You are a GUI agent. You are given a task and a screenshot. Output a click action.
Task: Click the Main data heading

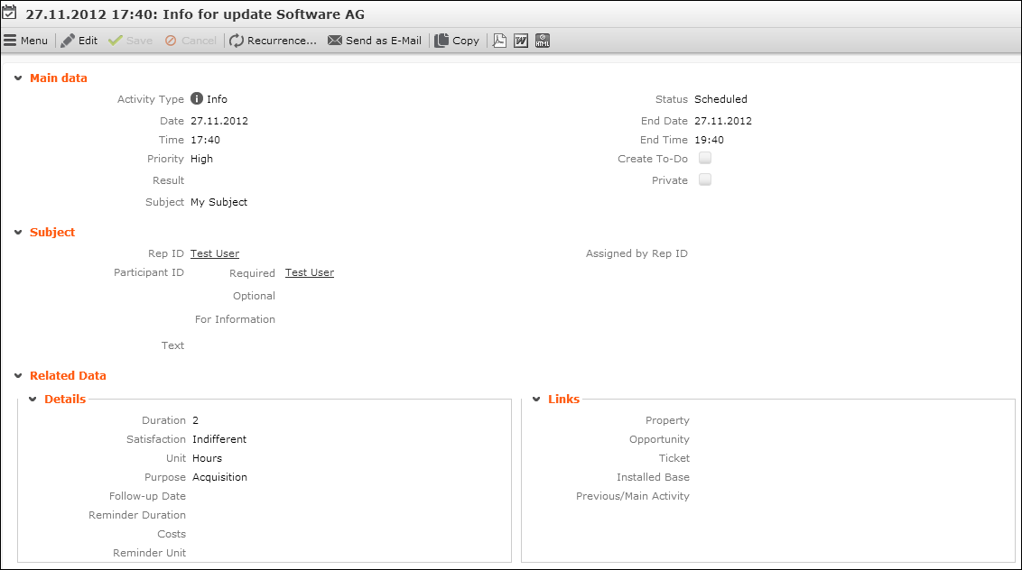coord(58,78)
